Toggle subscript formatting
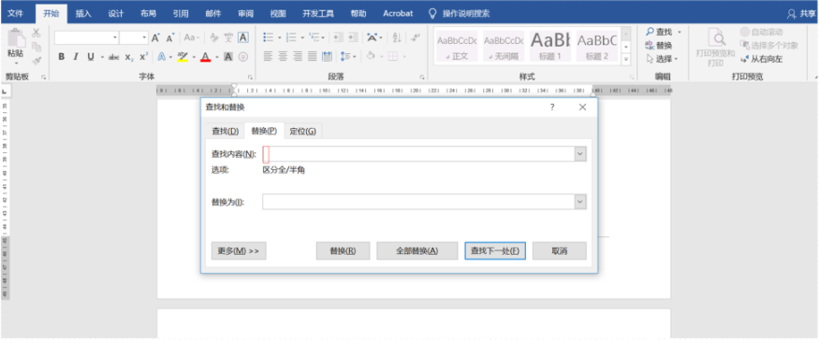 [x=129, y=57]
